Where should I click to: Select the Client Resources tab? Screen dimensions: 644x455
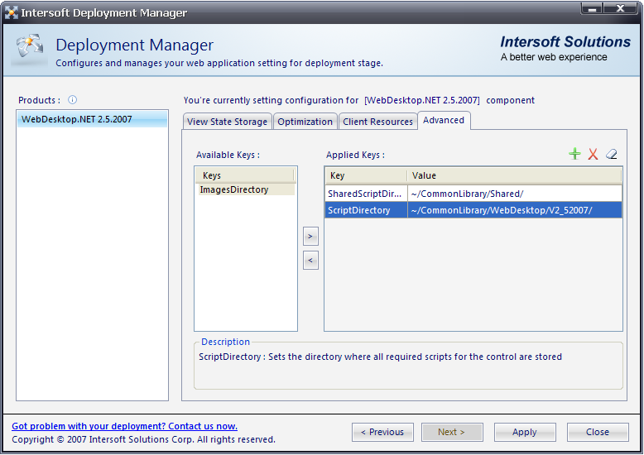[377, 122]
